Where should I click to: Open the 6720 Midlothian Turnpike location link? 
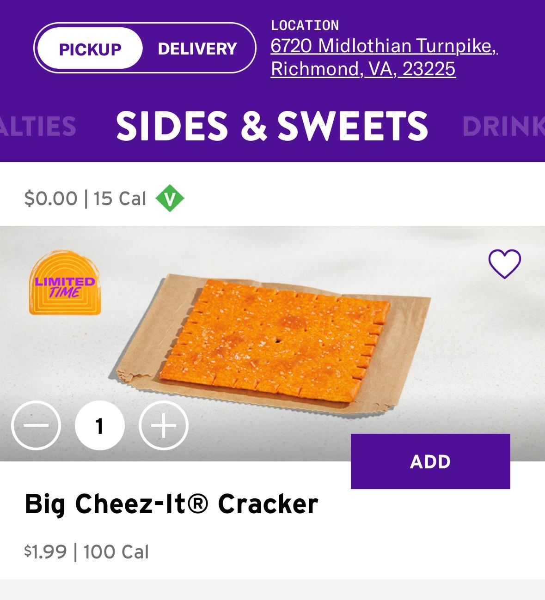tap(383, 46)
